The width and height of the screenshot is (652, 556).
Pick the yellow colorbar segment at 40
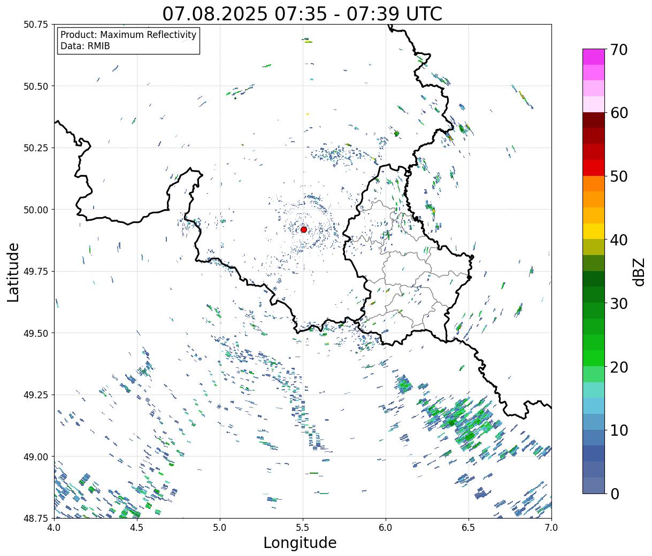594,231
